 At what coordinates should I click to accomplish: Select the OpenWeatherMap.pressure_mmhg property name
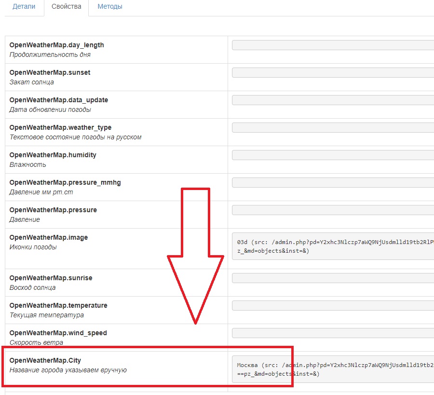(65, 182)
